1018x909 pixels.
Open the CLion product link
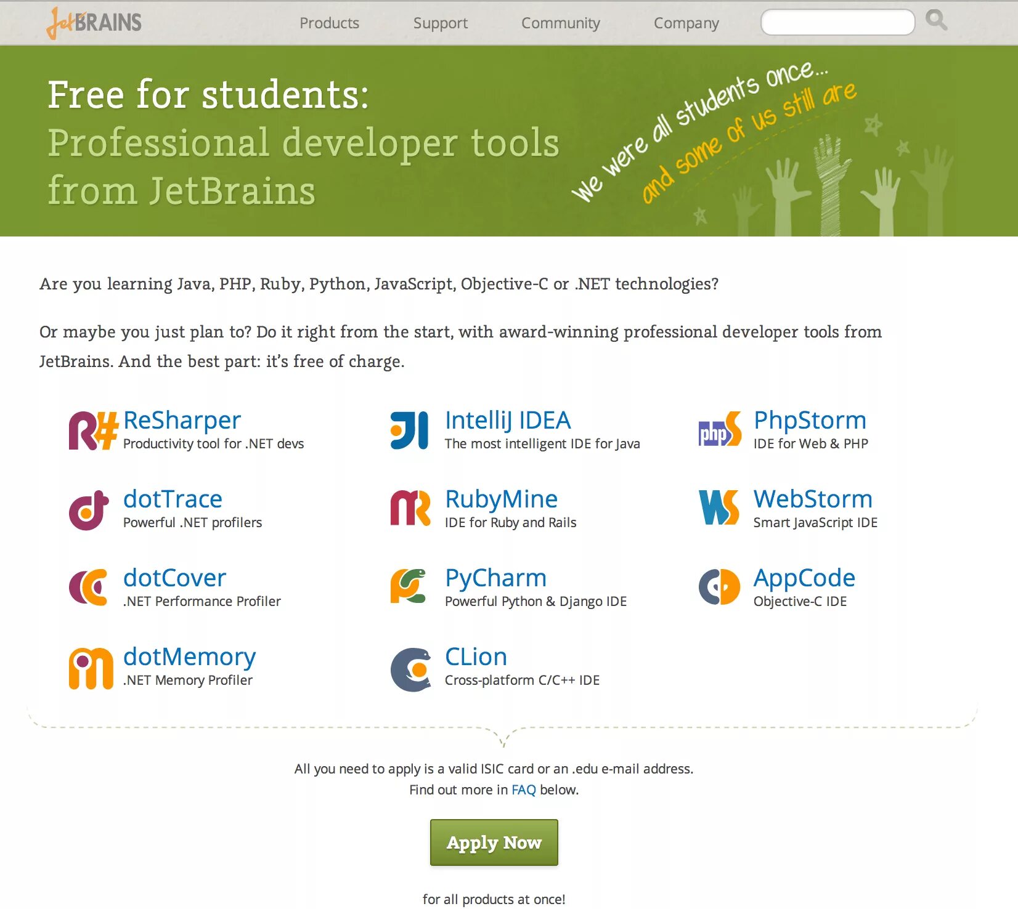(476, 656)
